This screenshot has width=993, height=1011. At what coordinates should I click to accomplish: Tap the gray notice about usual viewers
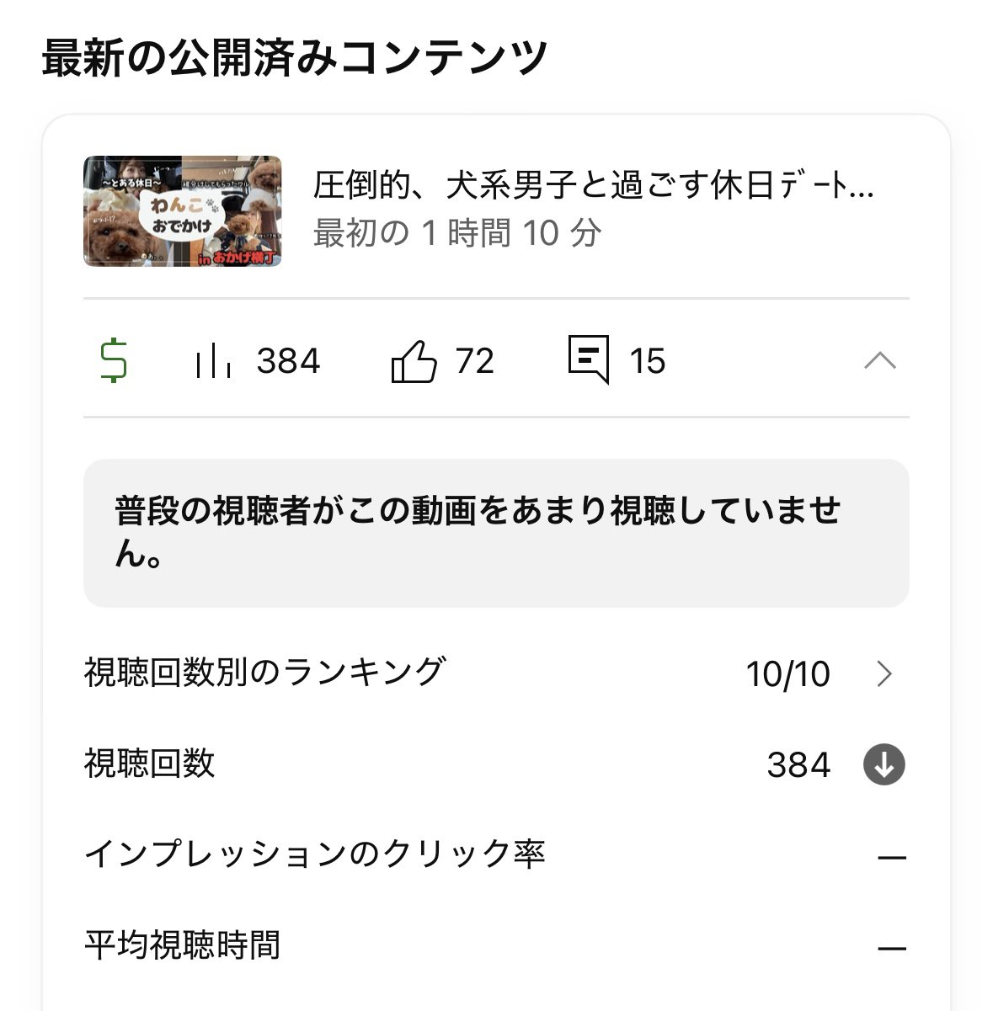click(x=496, y=533)
